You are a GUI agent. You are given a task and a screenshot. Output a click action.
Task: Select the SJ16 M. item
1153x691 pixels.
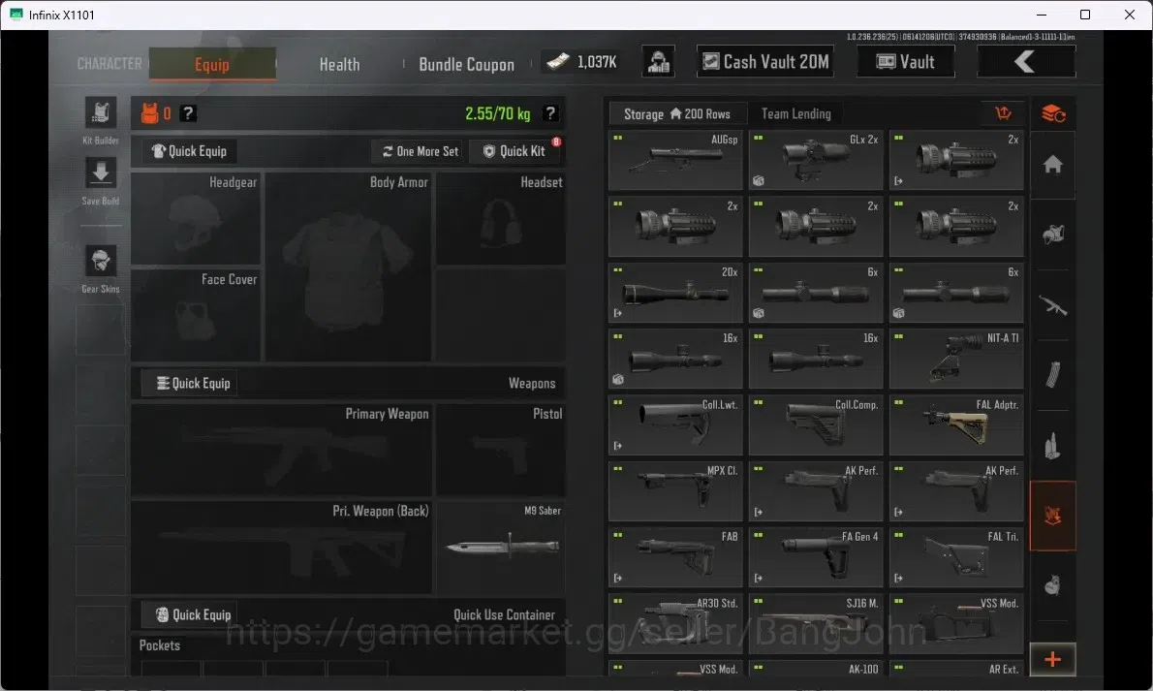click(816, 624)
